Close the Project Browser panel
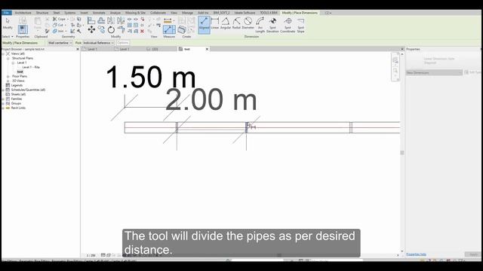 [x=78, y=49]
